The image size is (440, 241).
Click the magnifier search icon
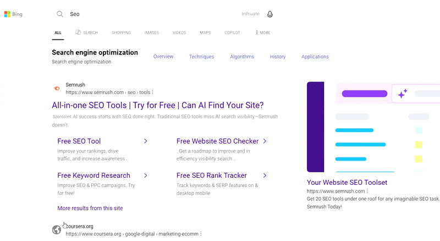(60, 14)
